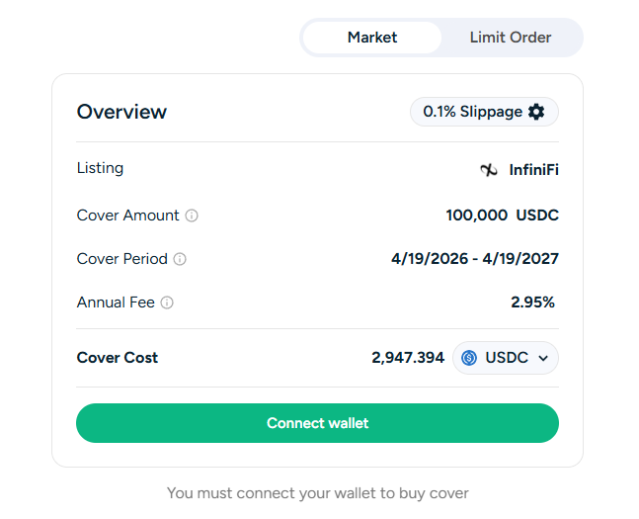
Task: Open slippage settings gear icon
Action: 536,112
